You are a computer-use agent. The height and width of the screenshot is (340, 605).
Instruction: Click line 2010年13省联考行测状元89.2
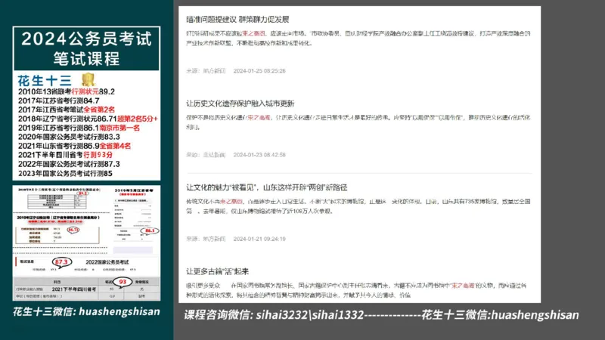67,91
